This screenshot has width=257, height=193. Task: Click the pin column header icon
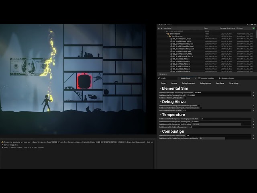pyautogui.click(x=161, y=28)
